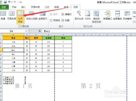Toggle the 网格线 (Gridlines) checkbox
This screenshot has width=136, height=101.
pyautogui.click(x=51, y=20)
